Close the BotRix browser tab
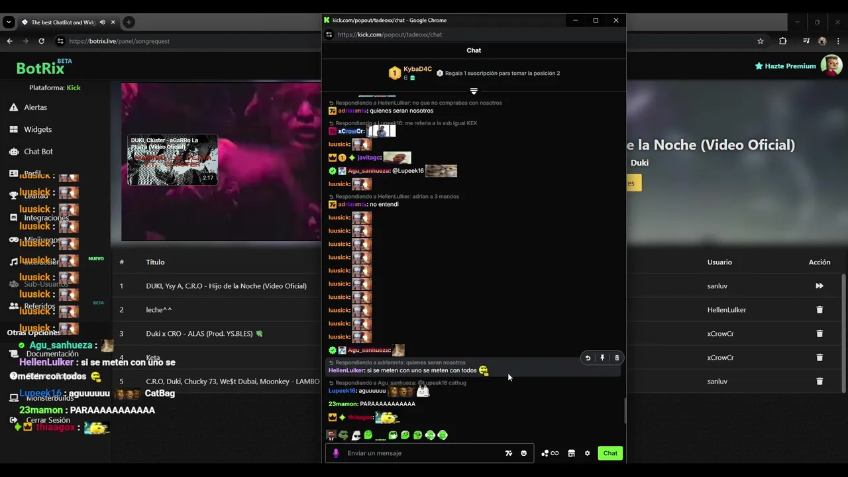Image resolution: width=848 pixels, height=477 pixels. coord(113,22)
